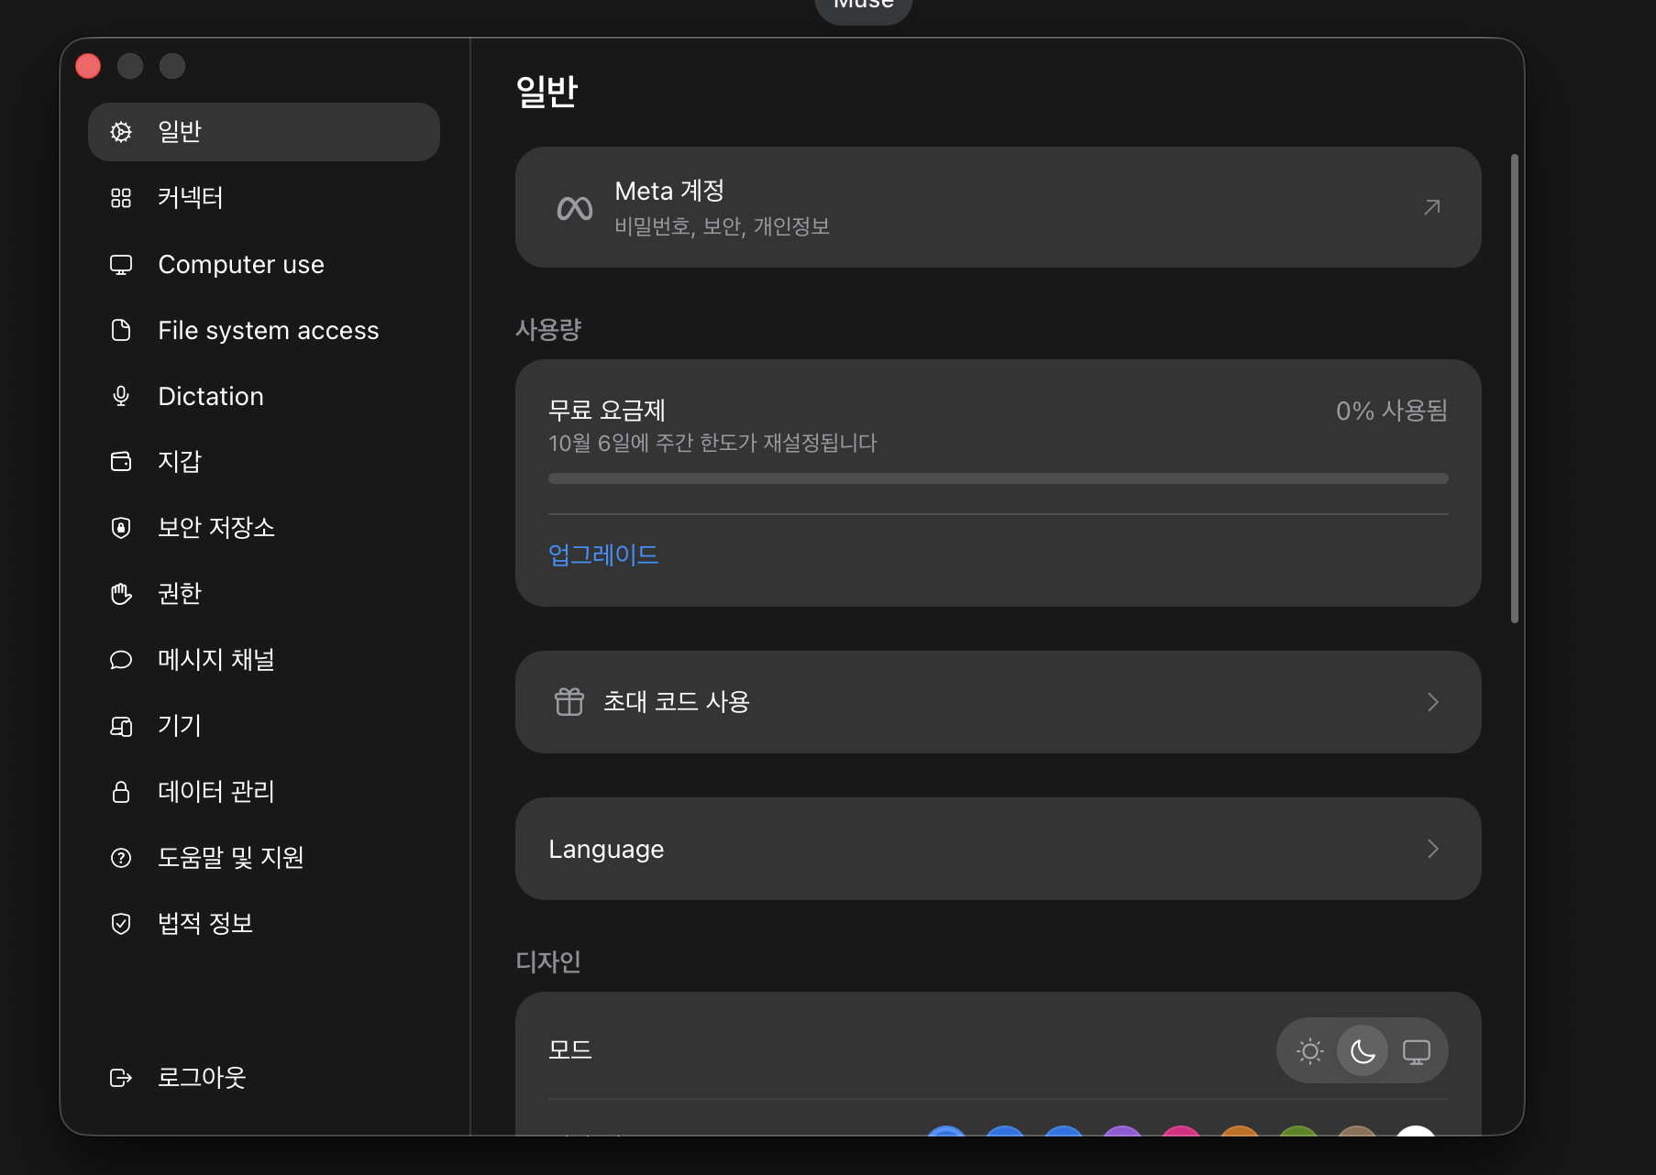Click the '무료 요금제' plan name

[x=607, y=410]
